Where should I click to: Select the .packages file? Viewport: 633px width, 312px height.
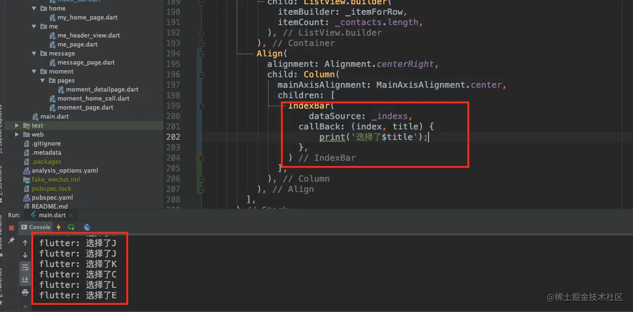coord(47,162)
